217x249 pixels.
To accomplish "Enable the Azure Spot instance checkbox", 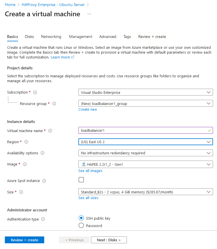I will click(x=81, y=179).
